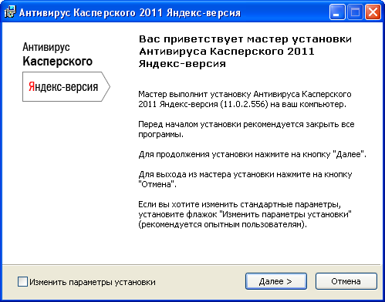The width and height of the screenshot is (385, 302).
Task: Click the version text "(11.0.2.556)" line
Action: click(x=242, y=104)
